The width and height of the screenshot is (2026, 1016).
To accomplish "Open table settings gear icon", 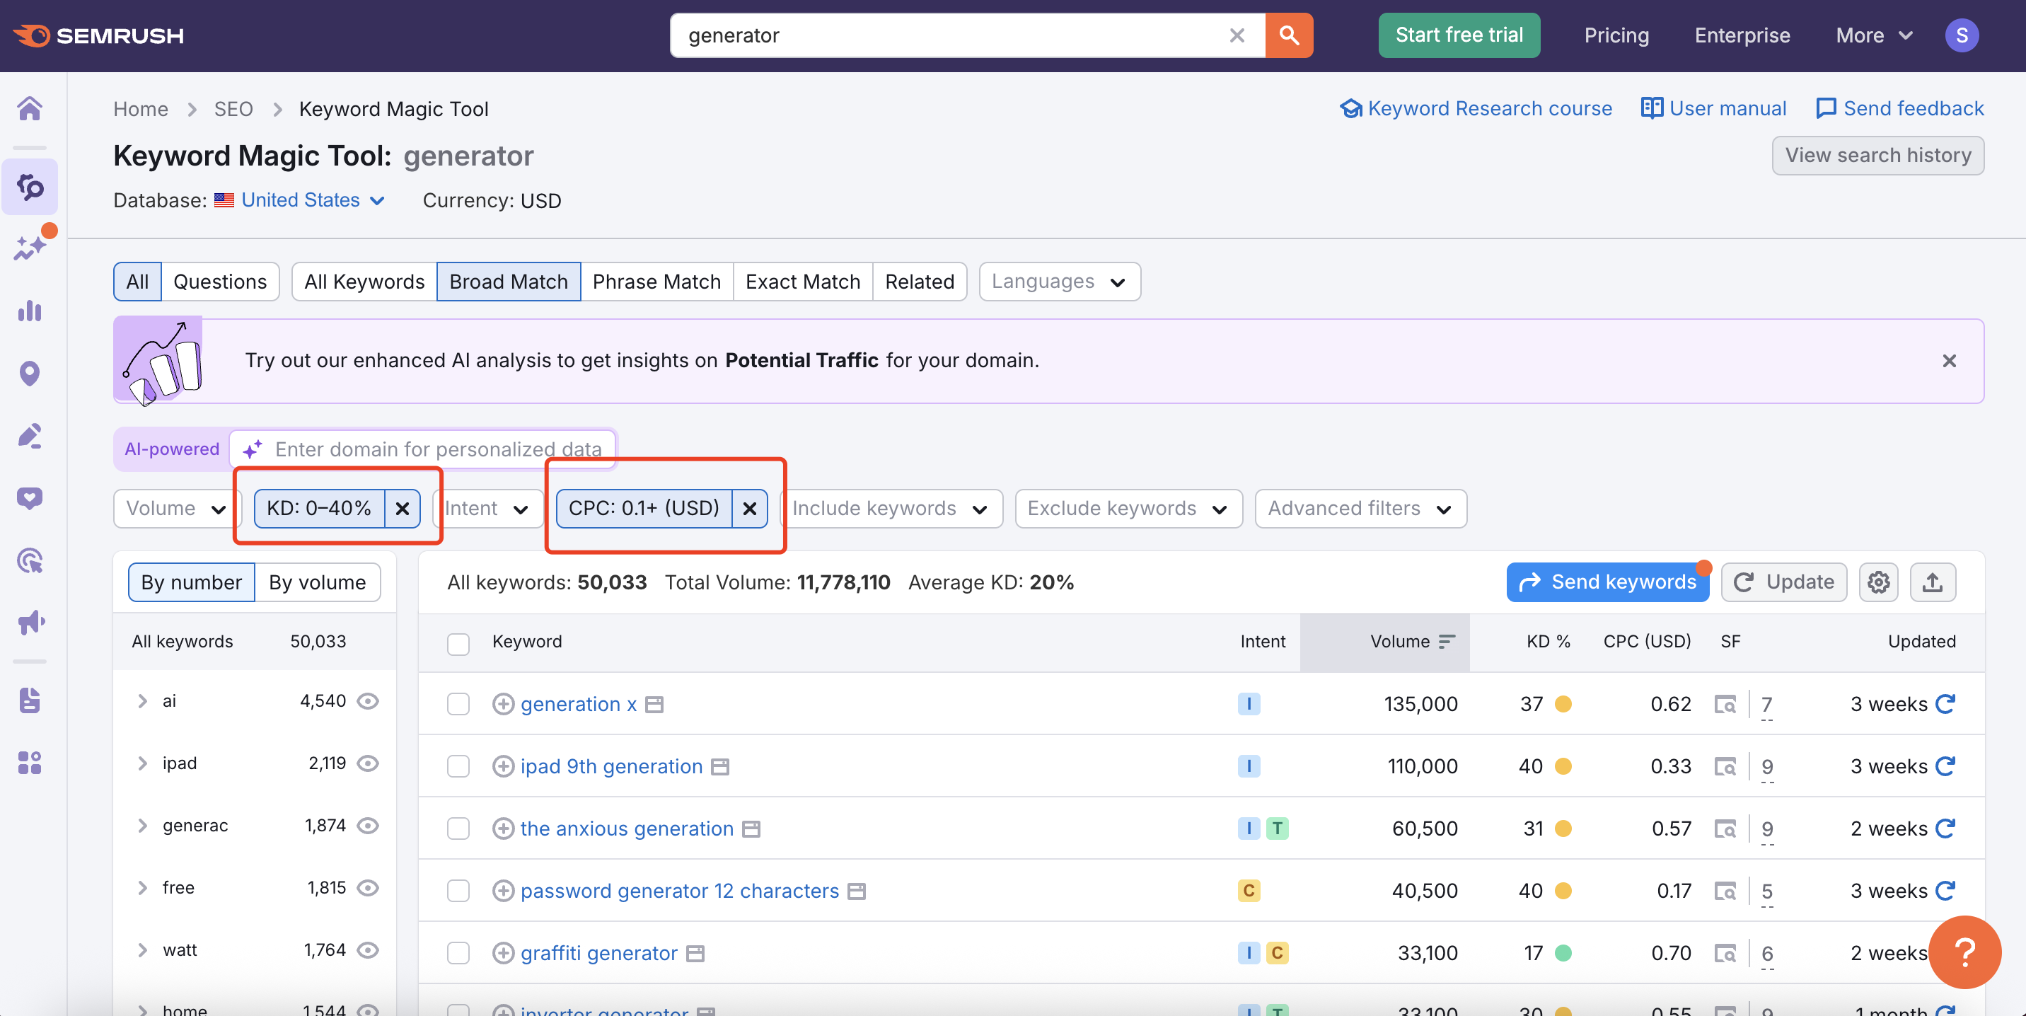I will coord(1878,583).
